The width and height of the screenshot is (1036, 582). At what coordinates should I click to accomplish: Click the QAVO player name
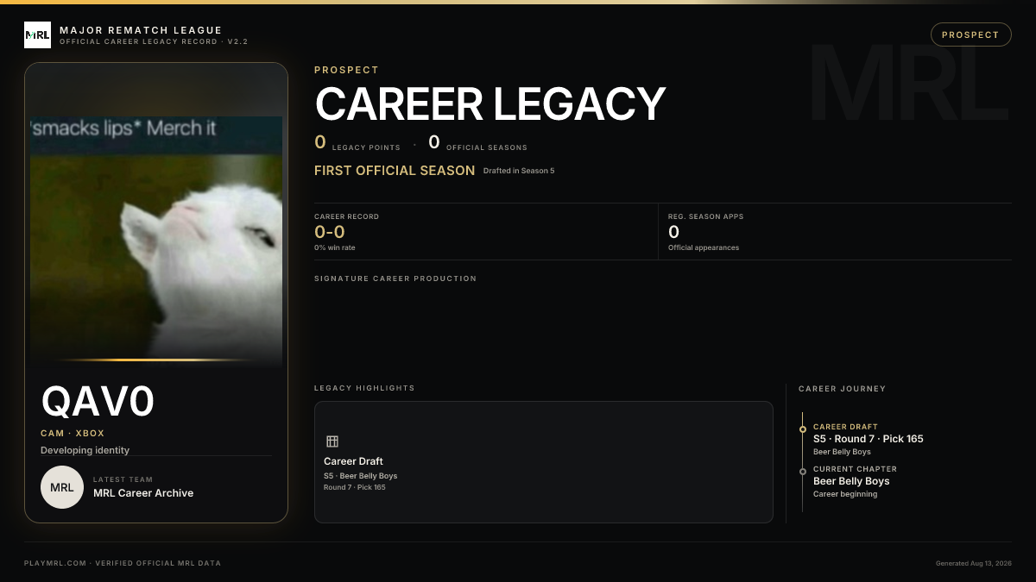[98, 402]
